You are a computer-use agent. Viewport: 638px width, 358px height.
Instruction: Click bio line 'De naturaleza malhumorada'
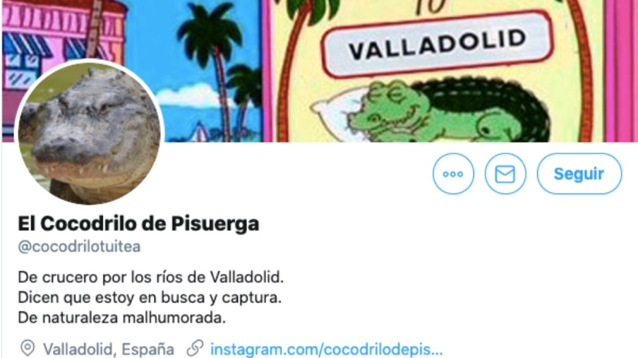[x=121, y=318]
